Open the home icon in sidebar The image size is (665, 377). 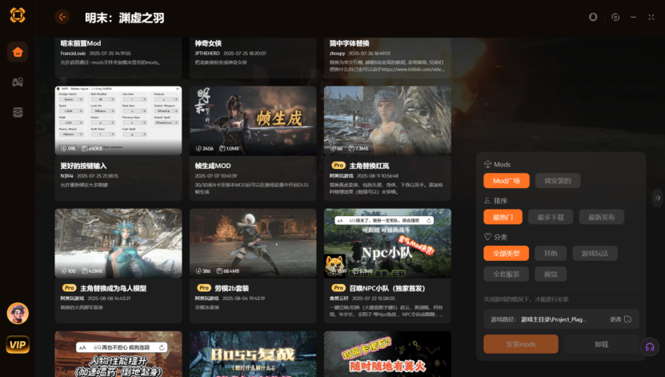coord(18,52)
